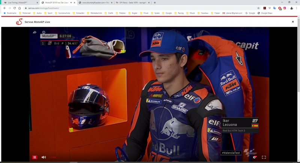Screen dimensions: 300x163
Task: Click the Servus logo
Action: point(19,22)
